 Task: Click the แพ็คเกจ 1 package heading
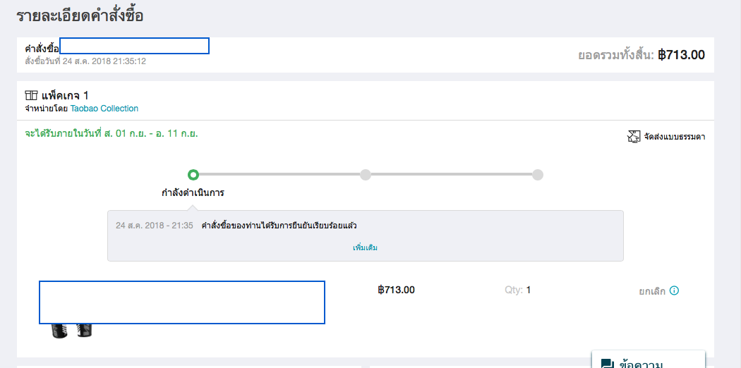65,96
